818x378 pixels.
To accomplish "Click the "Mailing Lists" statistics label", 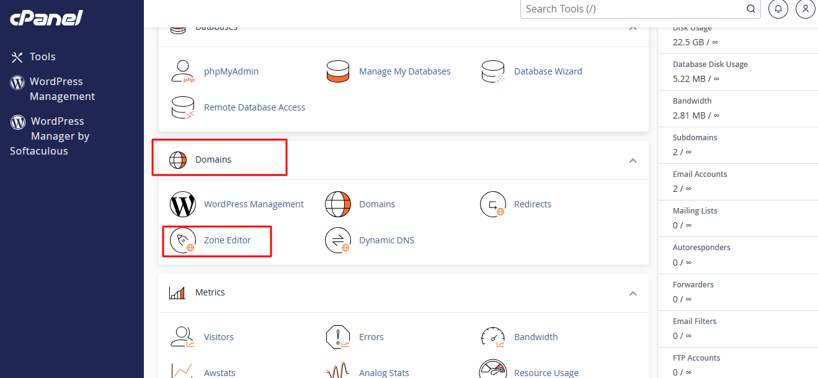I will (695, 211).
